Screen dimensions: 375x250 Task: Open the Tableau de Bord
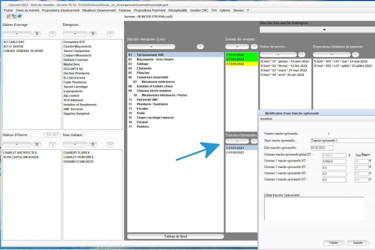[175, 236]
